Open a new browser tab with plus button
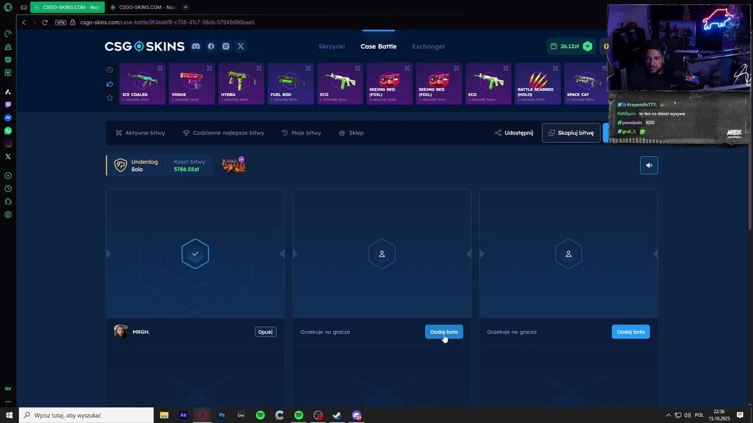753x423 pixels. click(x=185, y=8)
